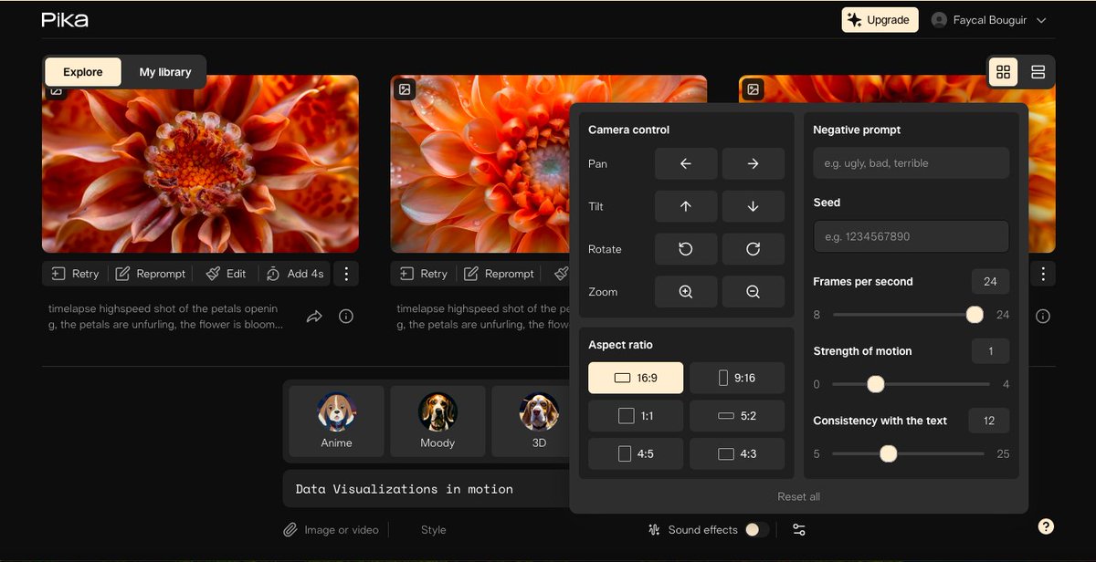
Task: Toggle Sound effects switch
Action: click(756, 530)
